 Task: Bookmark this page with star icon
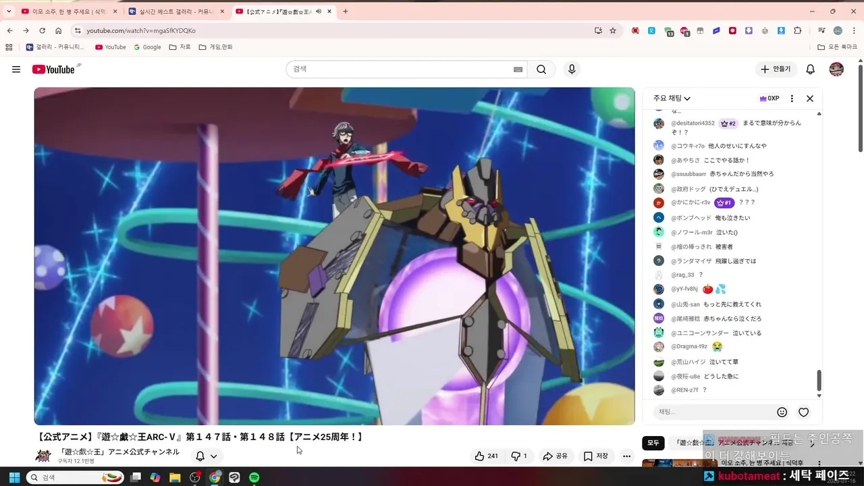(613, 30)
